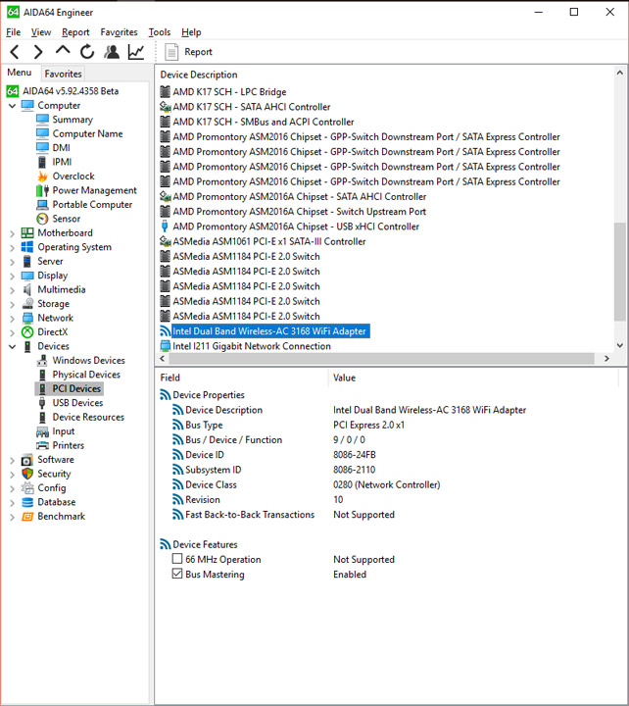Select ASMedia ASM1061 PCI-E x1 SATA-III Controller
The width and height of the screenshot is (629, 706).
coord(269,241)
